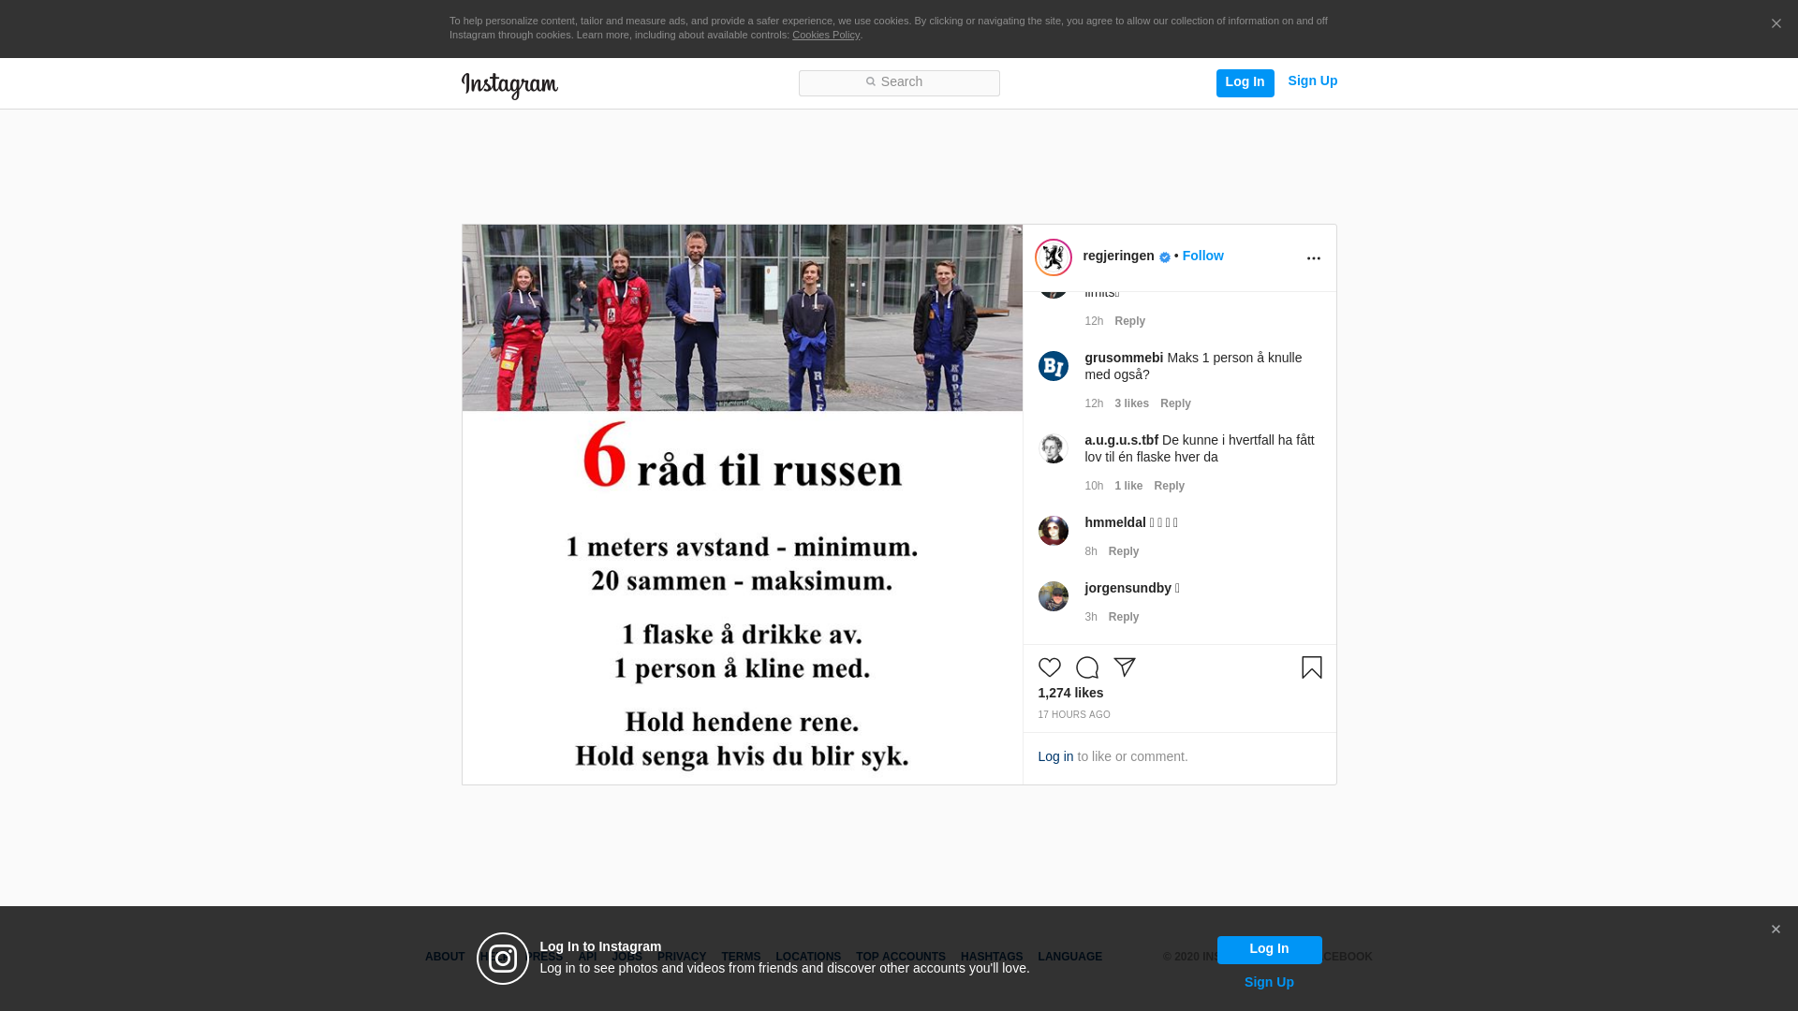
Task: Click Sign Up in bottom banner
Action: 1269,982
